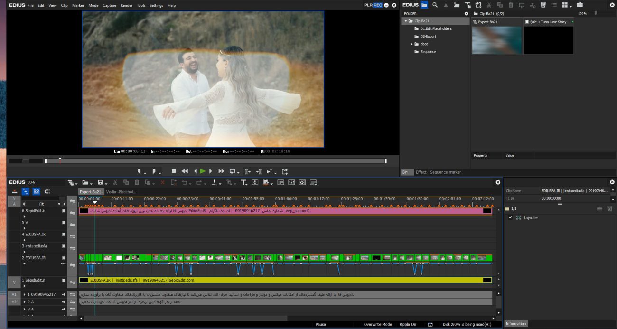Switch to Sequence marker tab
Image resolution: width=617 pixels, height=329 pixels.
pyautogui.click(x=445, y=172)
